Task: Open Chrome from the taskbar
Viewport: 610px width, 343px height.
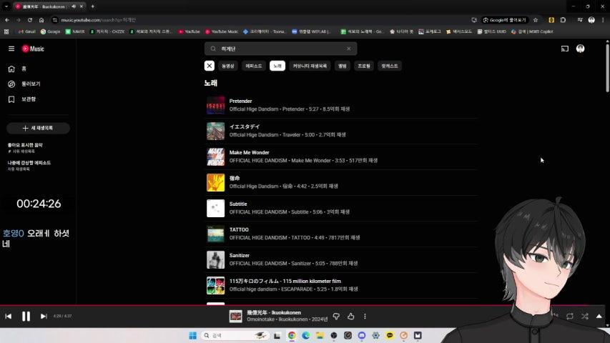Action: (x=291, y=335)
